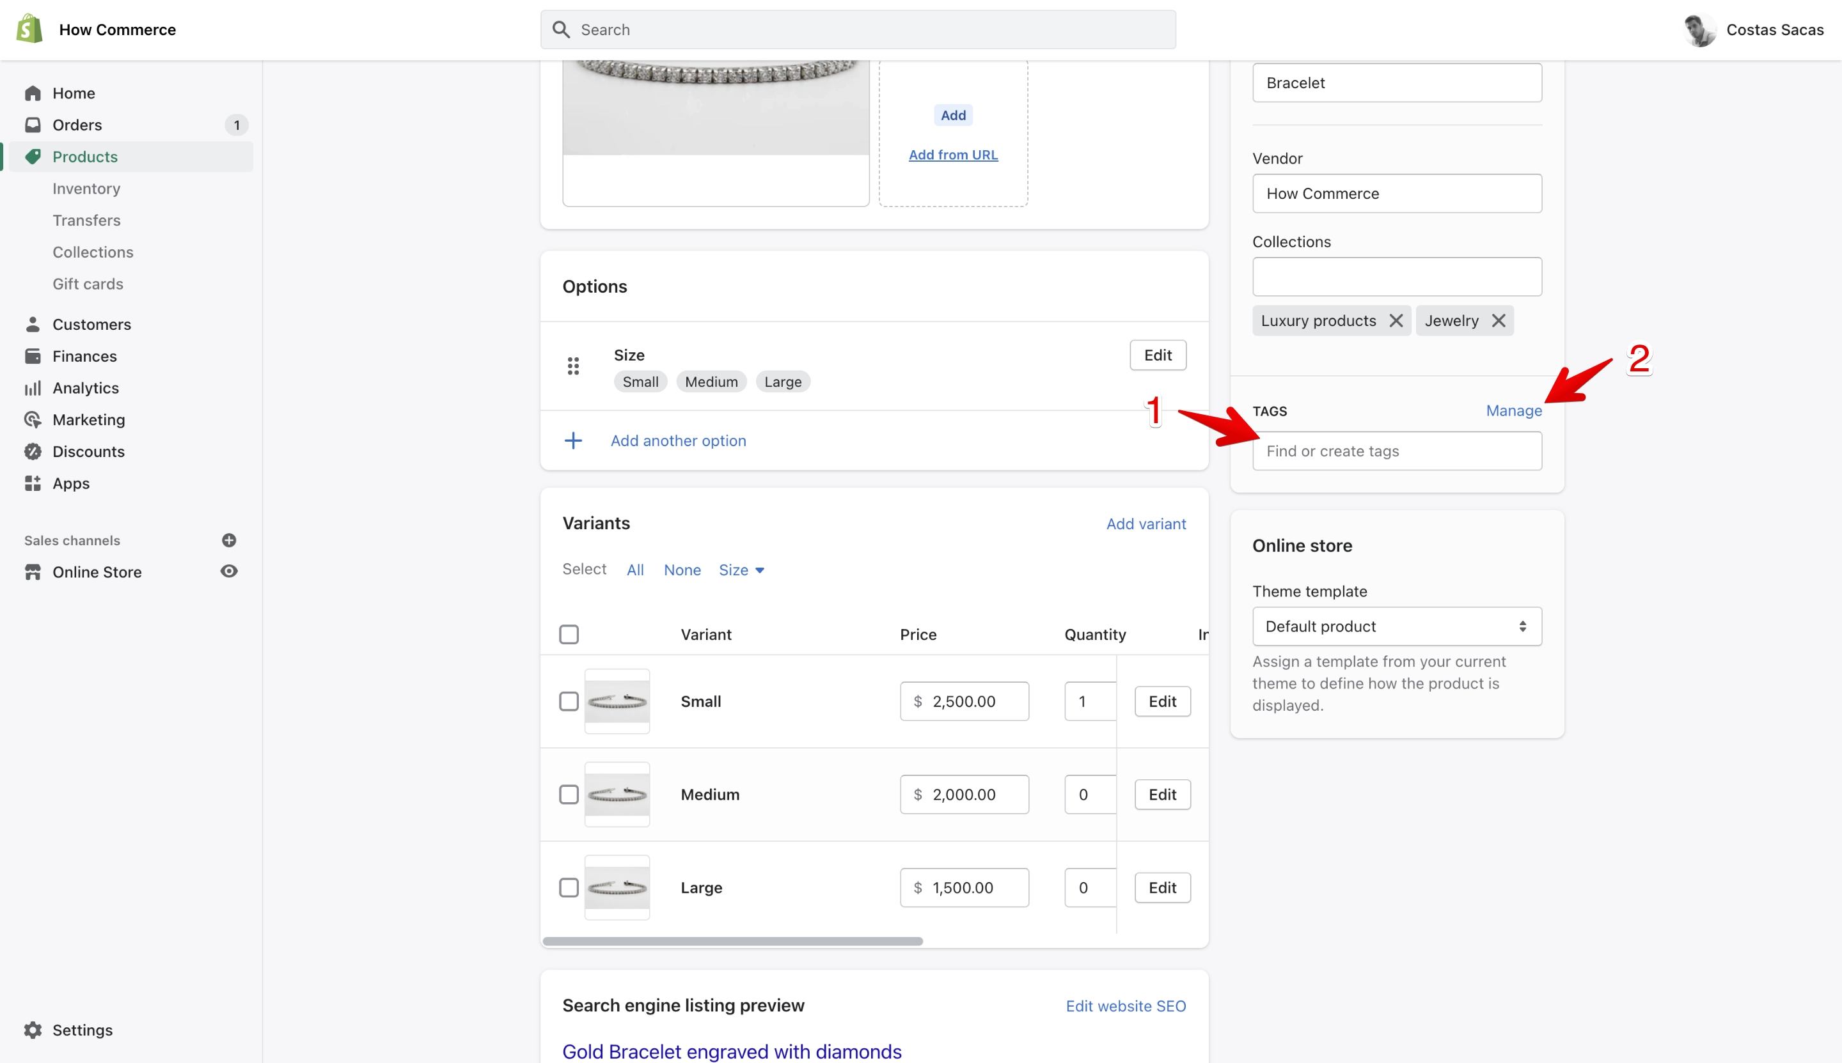Edit the Large variant
1842x1063 pixels.
pyautogui.click(x=1162, y=888)
